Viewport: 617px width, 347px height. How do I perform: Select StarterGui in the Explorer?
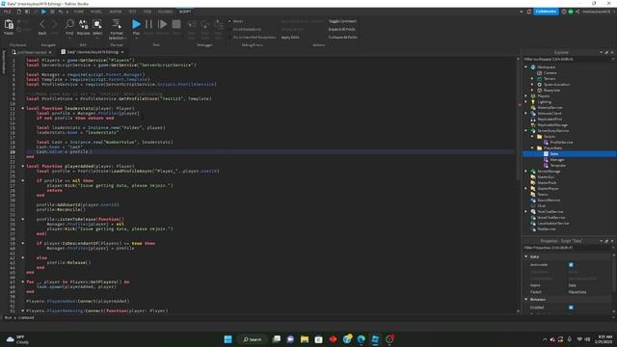[546, 177]
